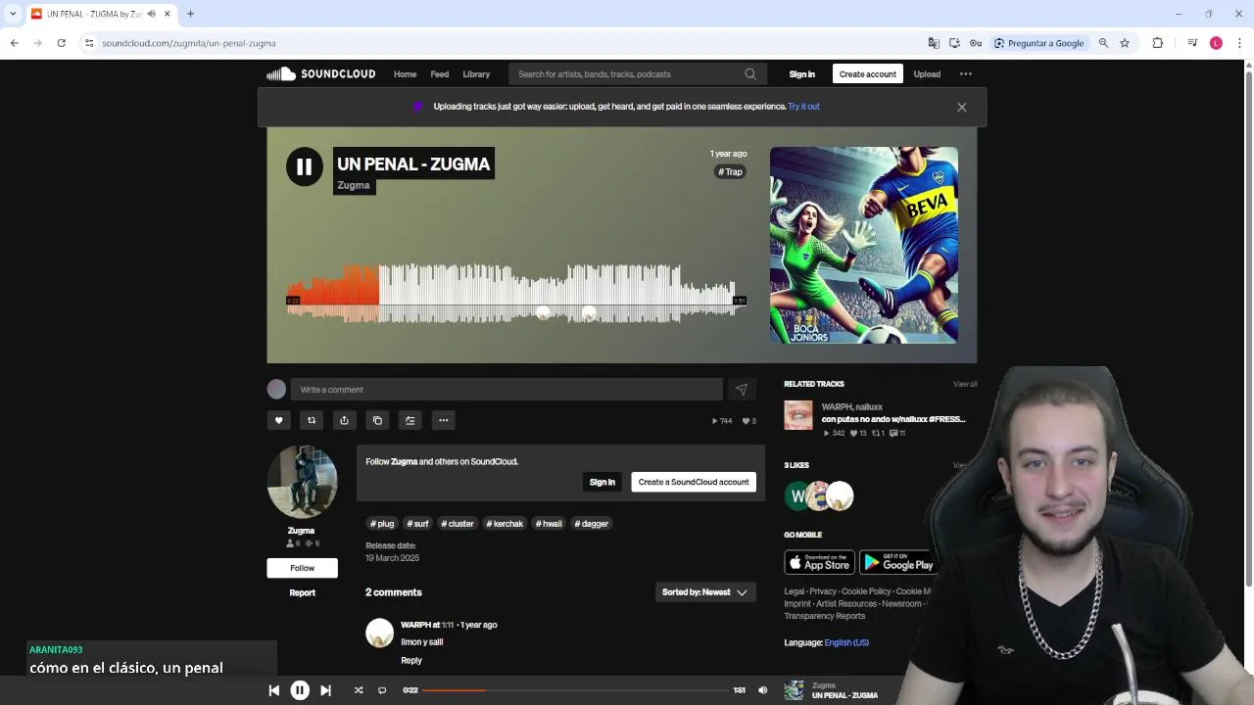Mute the browser tab audio icon
This screenshot has width=1254, height=705.
152,14
